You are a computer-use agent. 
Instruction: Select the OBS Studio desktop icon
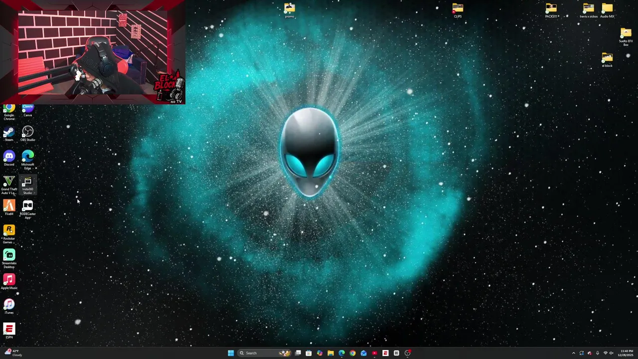[27, 134]
